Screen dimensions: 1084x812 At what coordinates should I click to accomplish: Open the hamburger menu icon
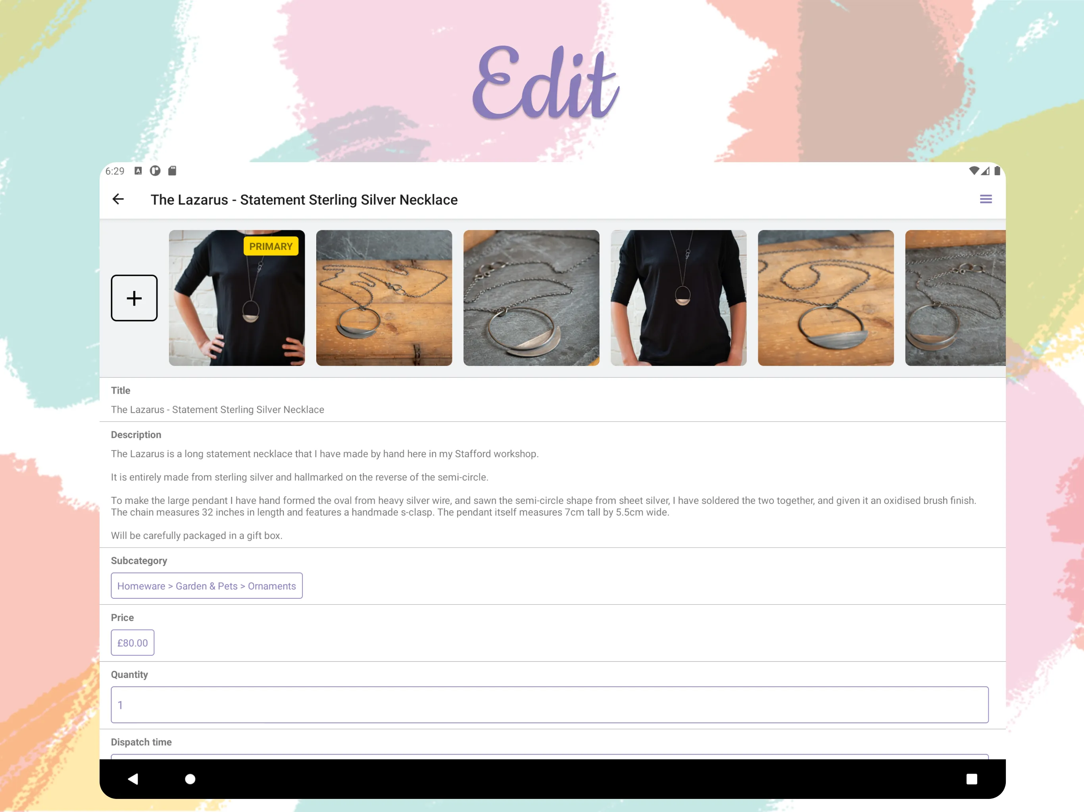pyautogui.click(x=986, y=199)
